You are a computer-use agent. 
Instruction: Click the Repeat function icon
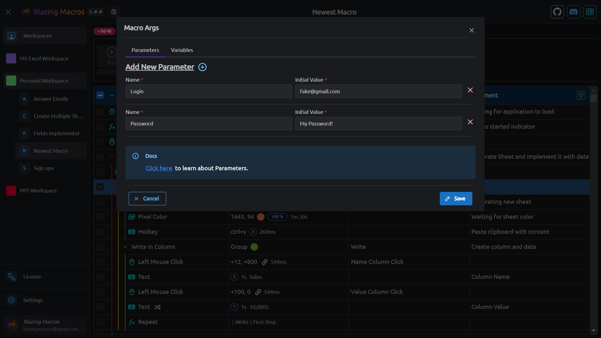coord(132,322)
